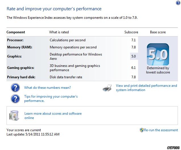Open help via top-right question mark icon

point(178,3)
